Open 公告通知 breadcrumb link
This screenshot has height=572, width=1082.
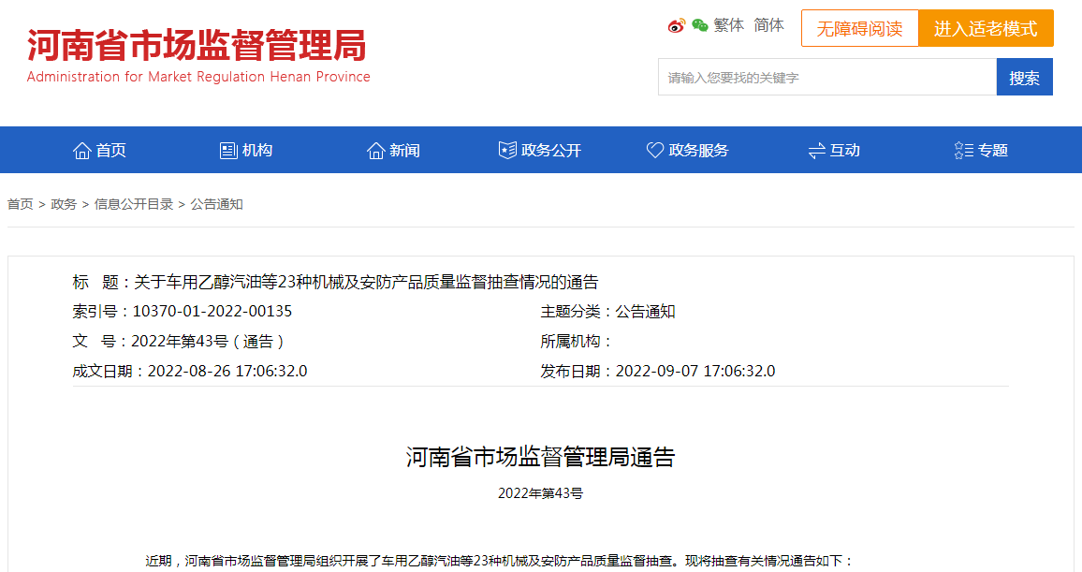[x=216, y=204]
